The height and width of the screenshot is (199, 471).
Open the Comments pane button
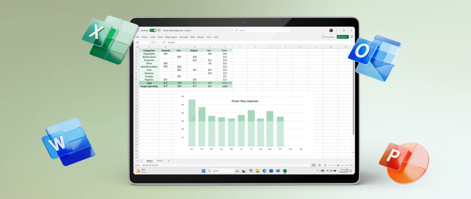coord(328,37)
